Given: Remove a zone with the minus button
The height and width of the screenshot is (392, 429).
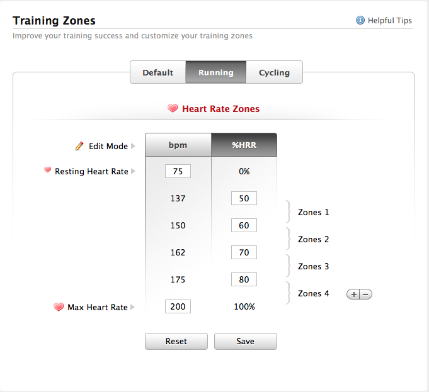Looking at the screenshot, I should pyautogui.click(x=365, y=294).
